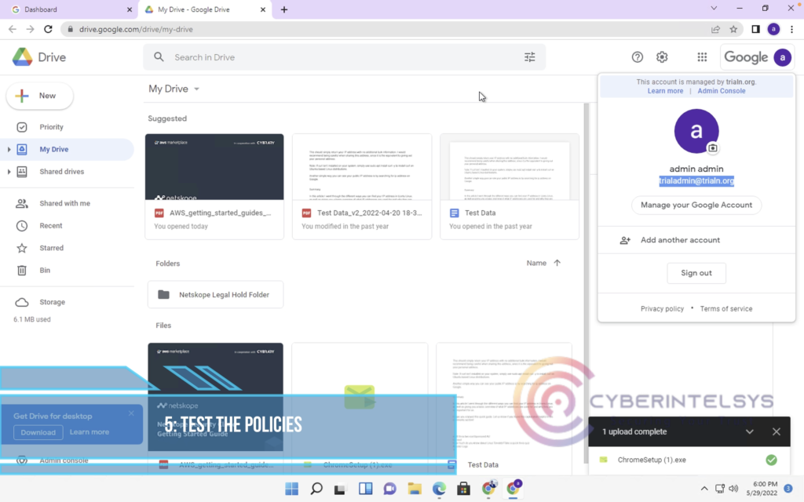
Task: Open Microsoft Store from the taskbar
Action: pyautogui.click(x=463, y=489)
